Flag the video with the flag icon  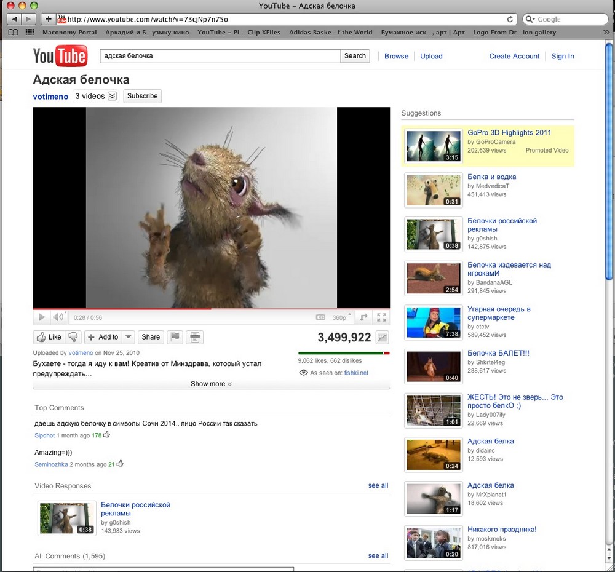point(175,337)
